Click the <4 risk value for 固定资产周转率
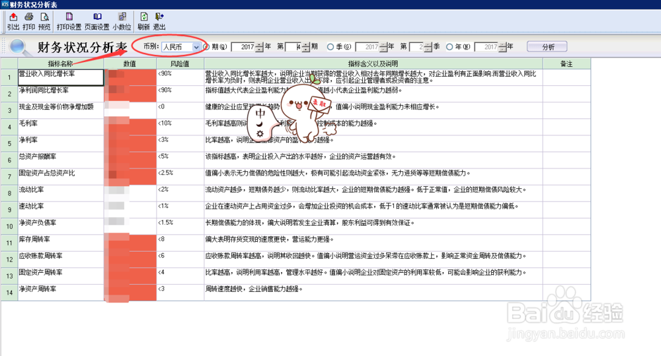 (x=180, y=276)
